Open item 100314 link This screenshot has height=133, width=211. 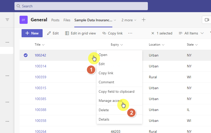point(41,66)
